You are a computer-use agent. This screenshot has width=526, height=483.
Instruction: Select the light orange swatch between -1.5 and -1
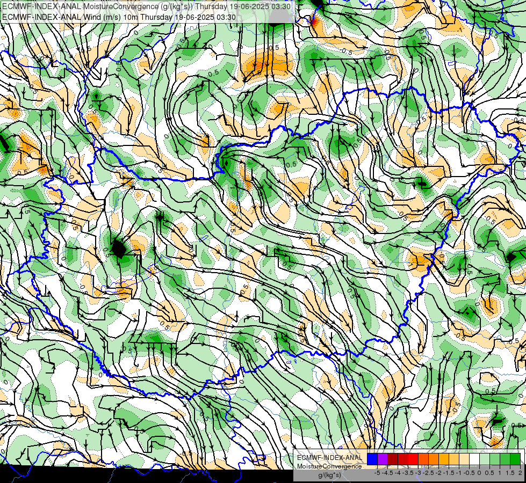pyautogui.click(x=454, y=459)
